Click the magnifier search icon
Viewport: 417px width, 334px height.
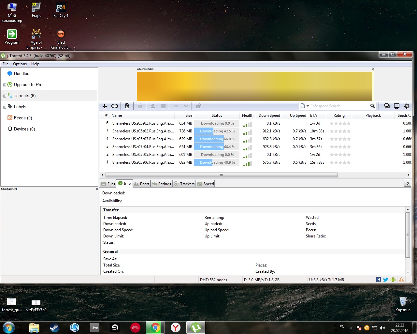372,106
